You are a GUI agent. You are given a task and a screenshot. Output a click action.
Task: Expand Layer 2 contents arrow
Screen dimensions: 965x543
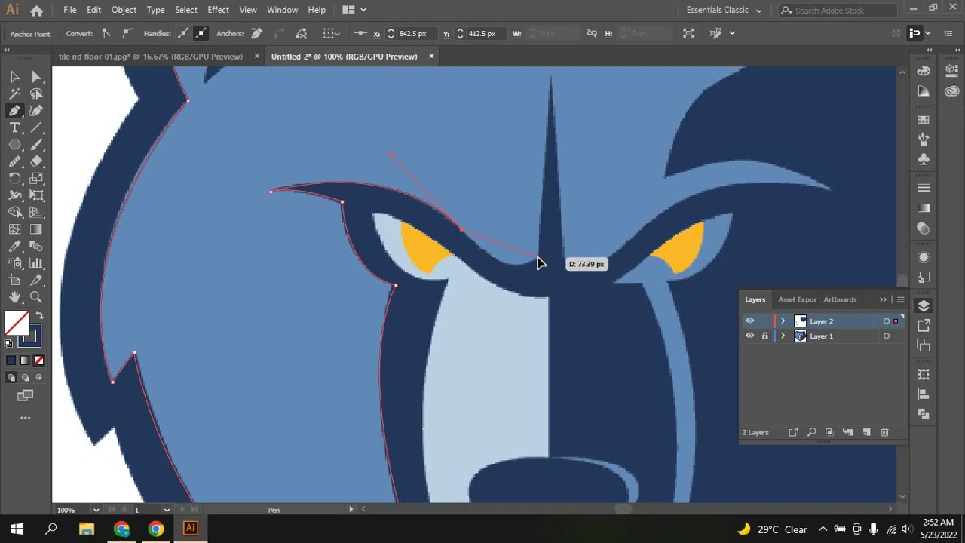(783, 321)
